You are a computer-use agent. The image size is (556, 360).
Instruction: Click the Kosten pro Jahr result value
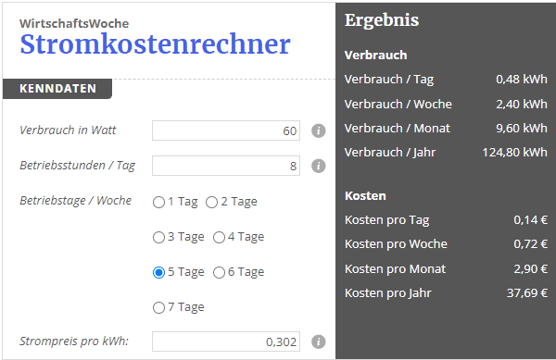[527, 292]
